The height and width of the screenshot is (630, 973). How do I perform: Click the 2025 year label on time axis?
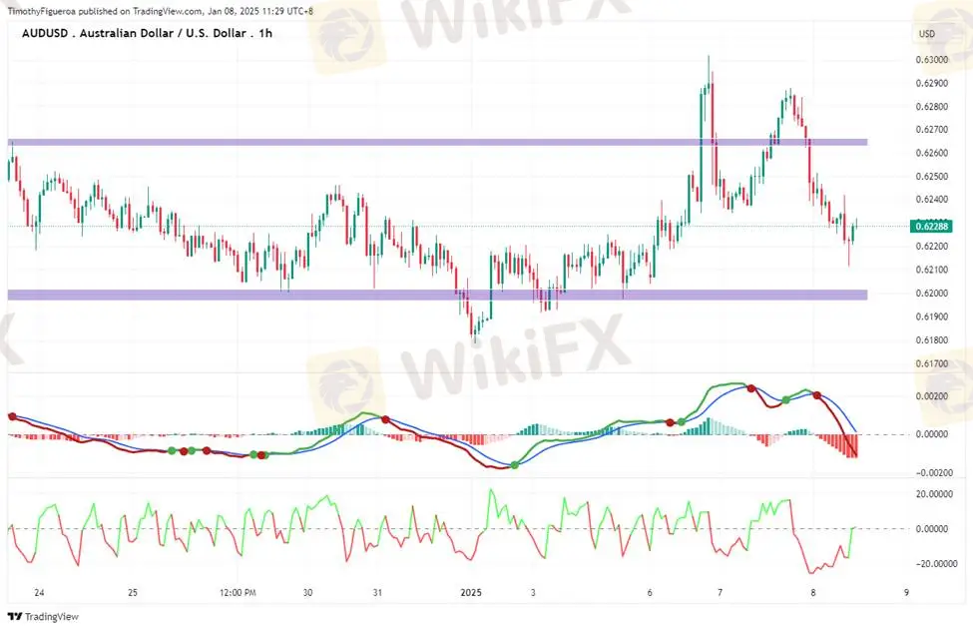click(471, 593)
